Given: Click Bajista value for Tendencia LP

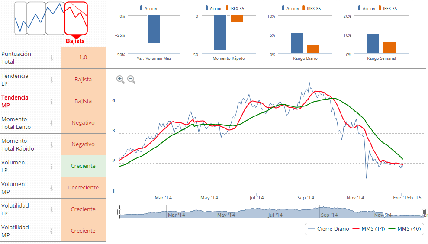Looking at the screenshot, I should pyautogui.click(x=83, y=80).
